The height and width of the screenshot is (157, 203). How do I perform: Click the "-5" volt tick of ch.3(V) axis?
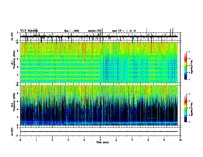(17, 136)
